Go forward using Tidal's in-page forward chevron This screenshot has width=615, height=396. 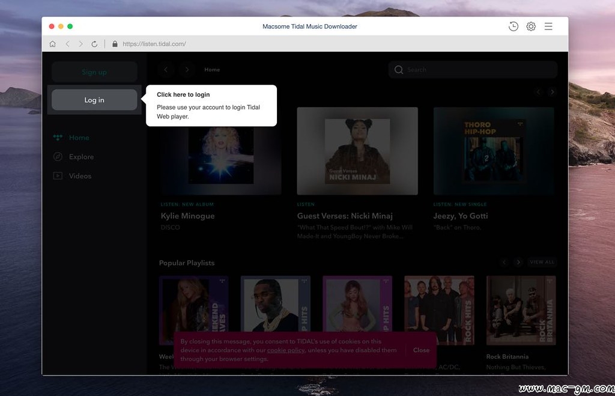coord(187,70)
